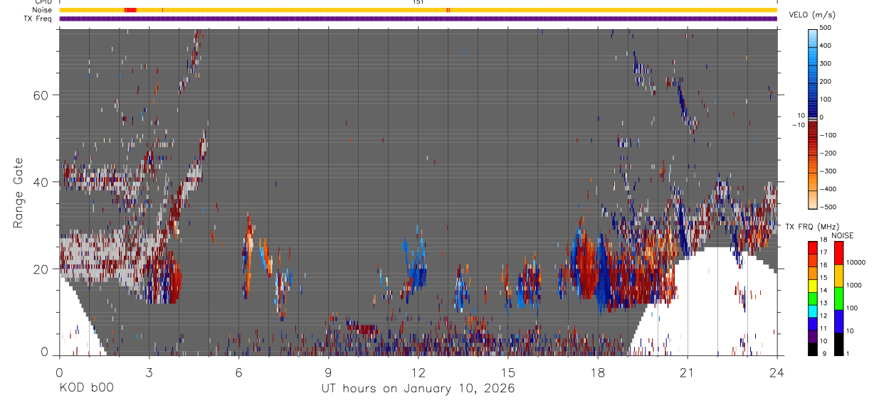Click the "VELO (m/s)" colorbar title
The image size is (874, 403).
[x=811, y=15]
